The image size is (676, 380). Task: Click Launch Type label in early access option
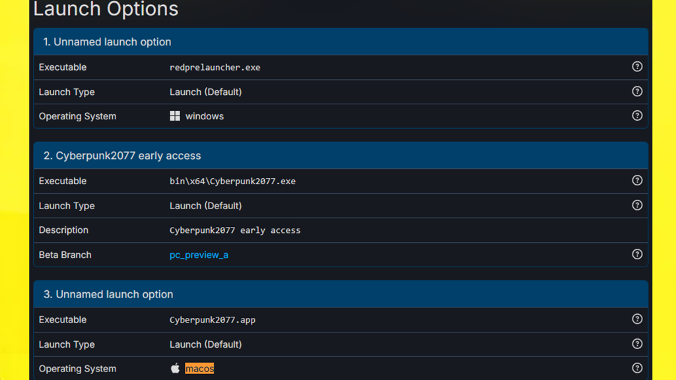pyautogui.click(x=67, y=206)
